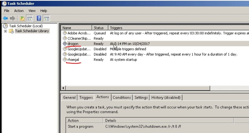The height and width of the screenshot is (133, 249).
Task: Select Task Scheduler Library folder
Action: tap(32, 31)
